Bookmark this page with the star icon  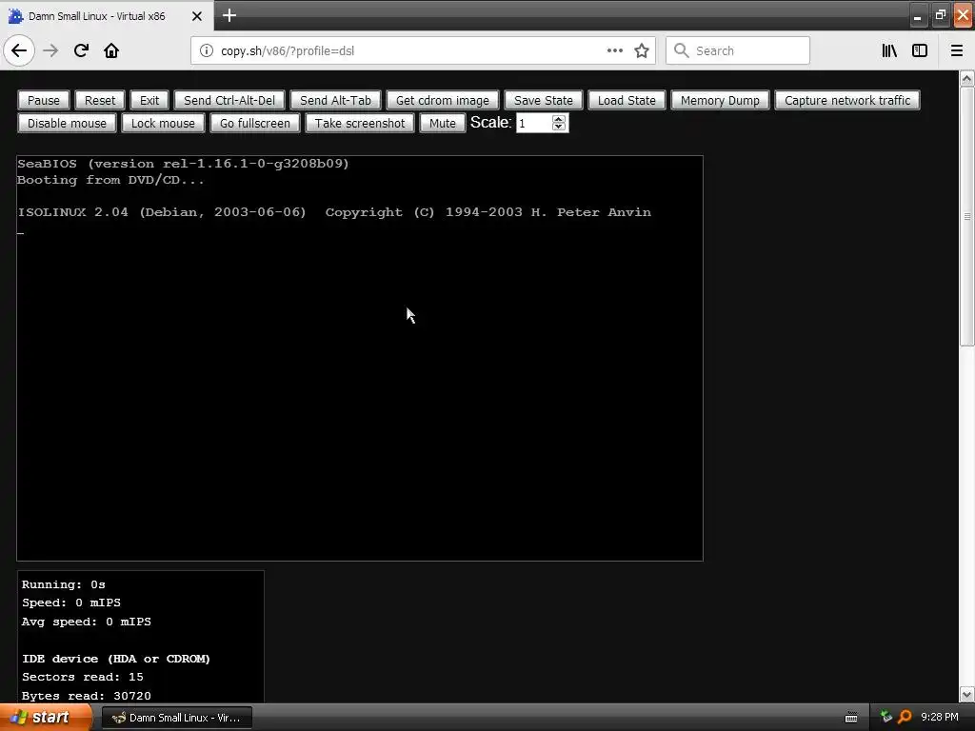click(x=642, y=50)
